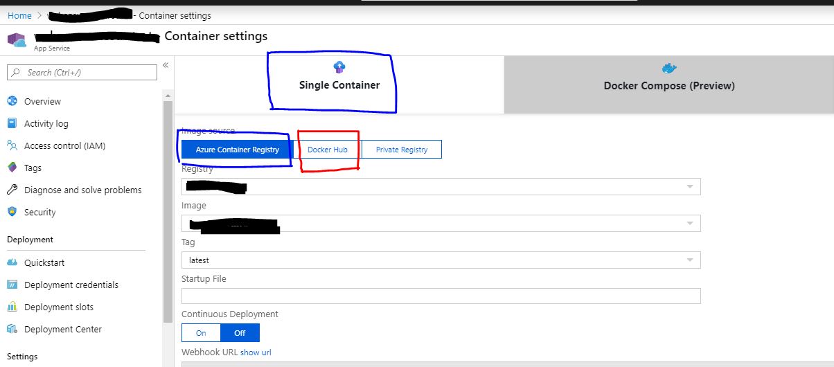Click the Access control people icon

(x=12, y=145)
